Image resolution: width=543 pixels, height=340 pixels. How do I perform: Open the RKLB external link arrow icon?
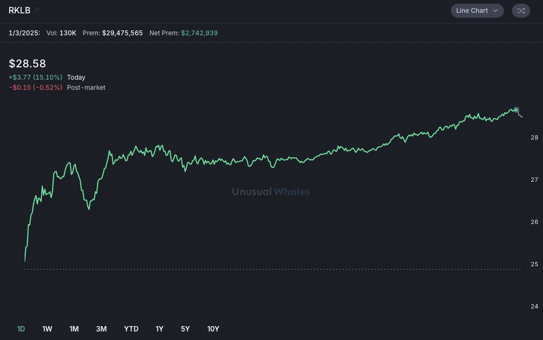36,11
